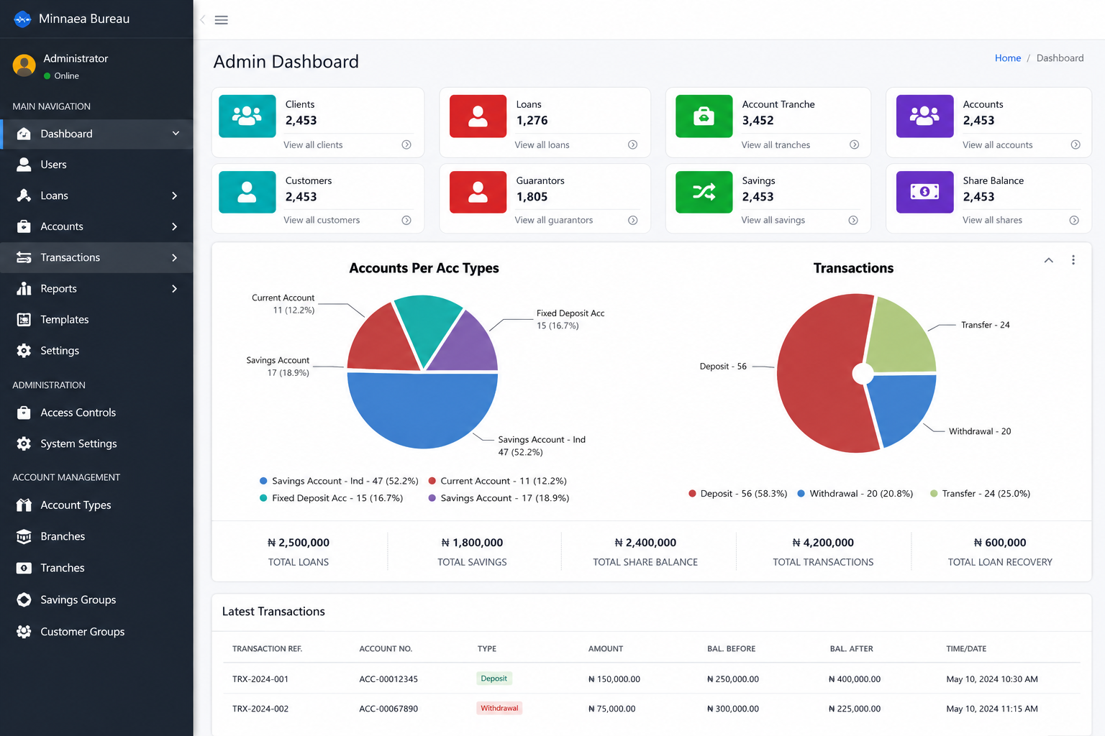
Task: Click the vertical three-dots chart options icon
Action: pos(1073,260)
